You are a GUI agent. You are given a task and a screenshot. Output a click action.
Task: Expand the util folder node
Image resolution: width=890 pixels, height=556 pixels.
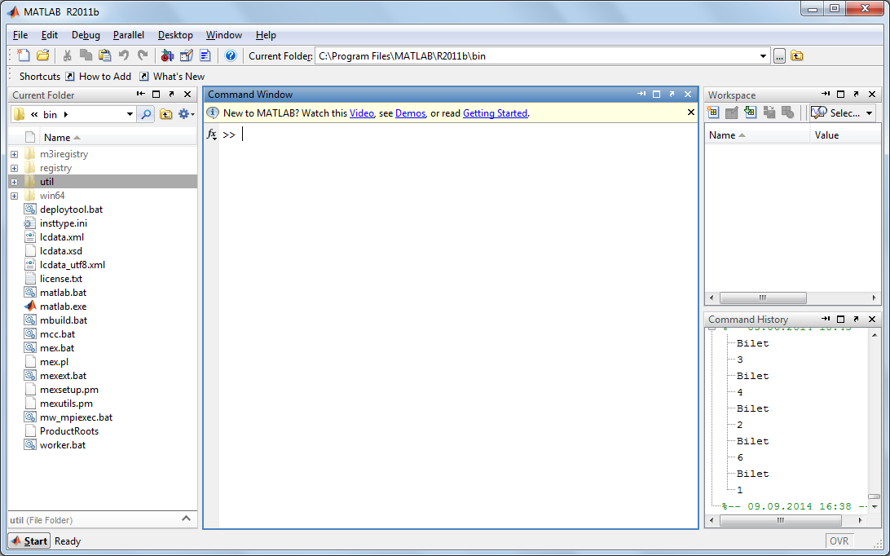[x=14, y=182]
